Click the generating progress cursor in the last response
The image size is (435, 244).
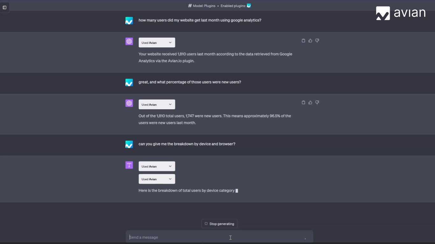(236, 190)
